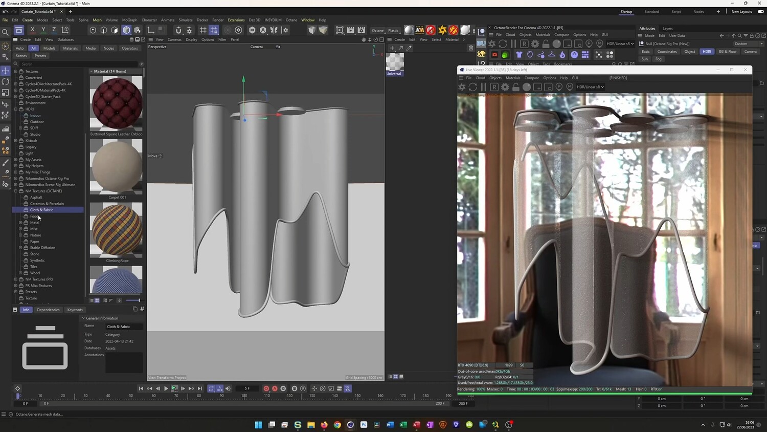
Task: Open the Octane menu in menu bar
Action: tap(291, 20)
